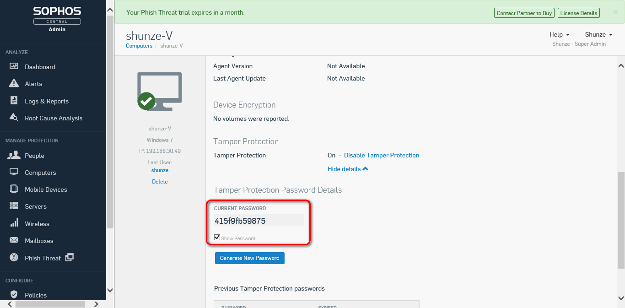Click Phish Threat external window icon

(x=69, y=257)
